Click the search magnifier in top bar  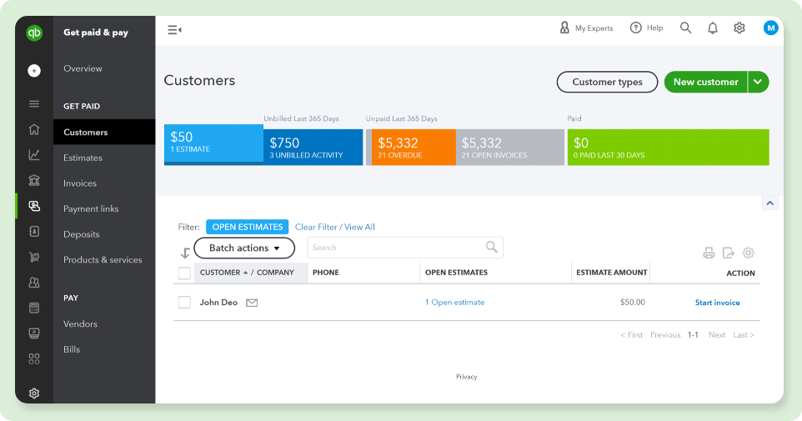(x=685, y=28)
